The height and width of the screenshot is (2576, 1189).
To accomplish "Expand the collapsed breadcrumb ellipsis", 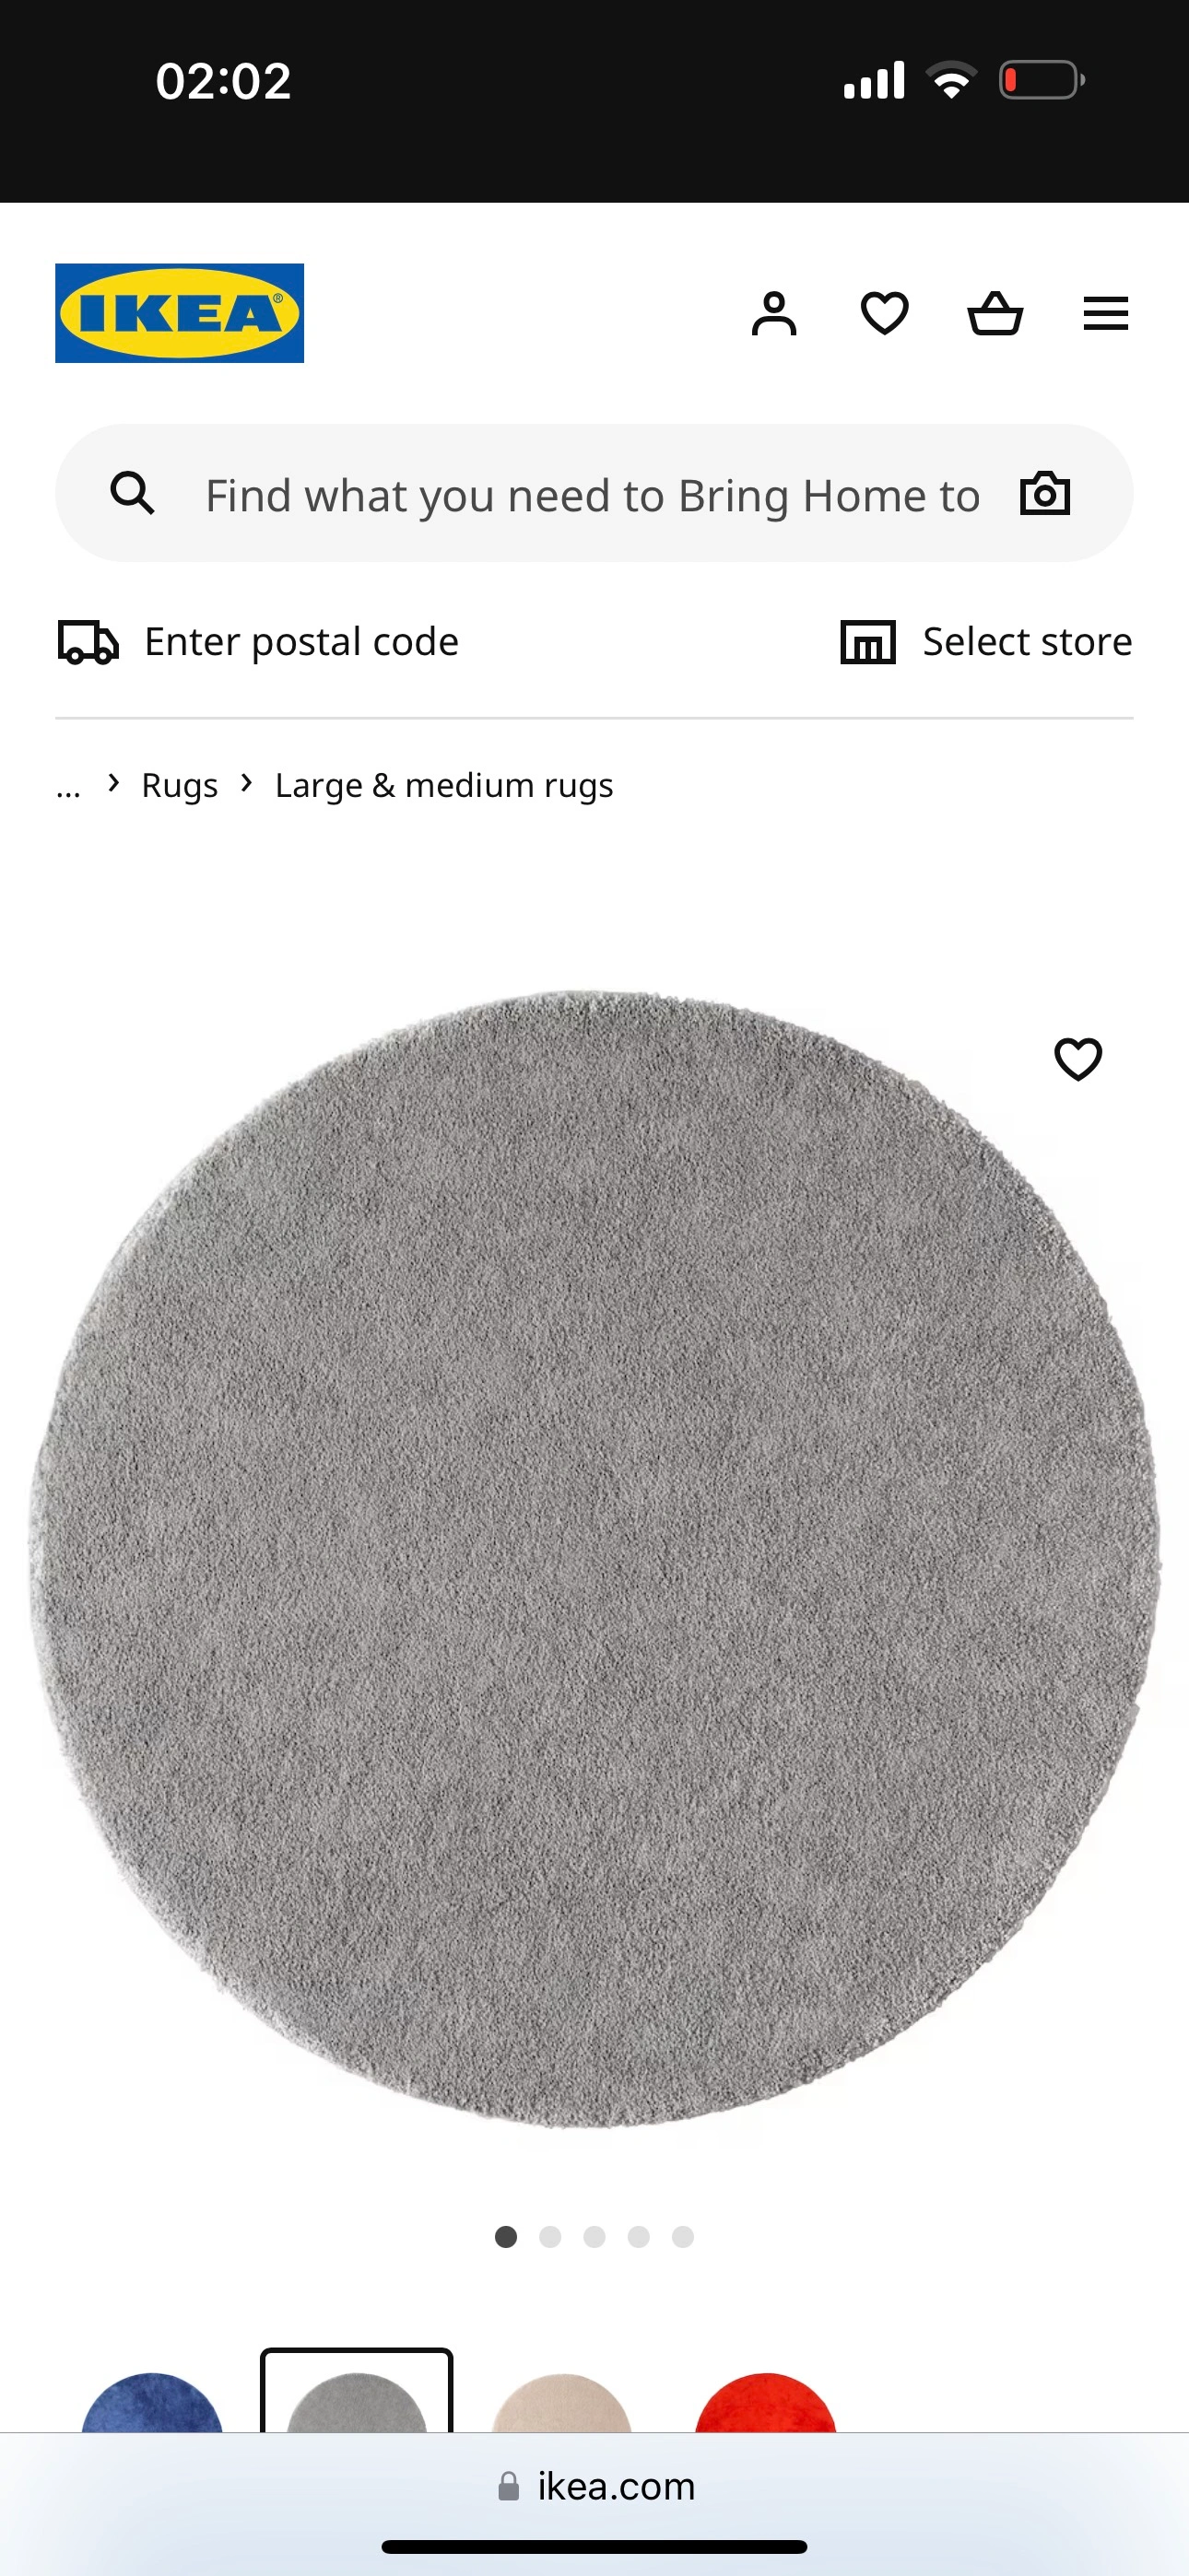I will click(x=68, y=787).
